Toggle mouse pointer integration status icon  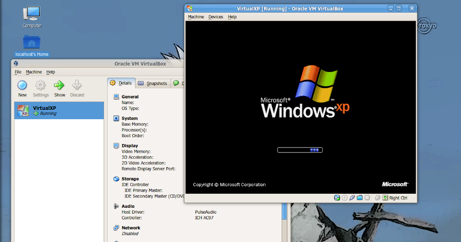point(378,197)
